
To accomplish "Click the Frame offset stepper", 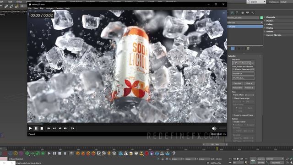I will [x=253, y=95].
